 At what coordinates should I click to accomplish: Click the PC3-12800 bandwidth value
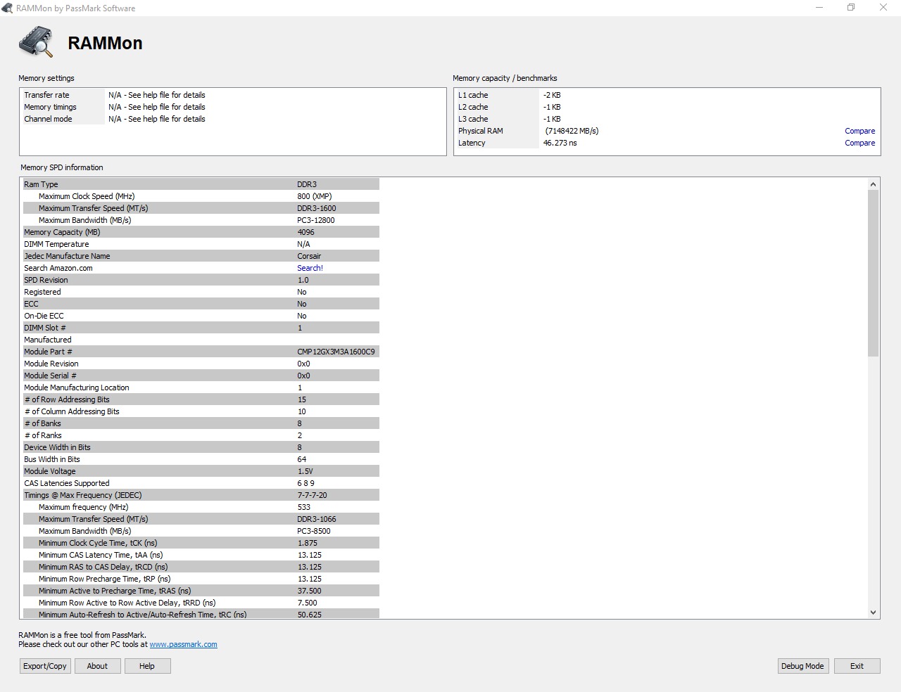tap(315, 220)
